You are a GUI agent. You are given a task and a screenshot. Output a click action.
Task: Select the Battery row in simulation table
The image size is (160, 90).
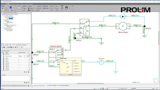15,54
